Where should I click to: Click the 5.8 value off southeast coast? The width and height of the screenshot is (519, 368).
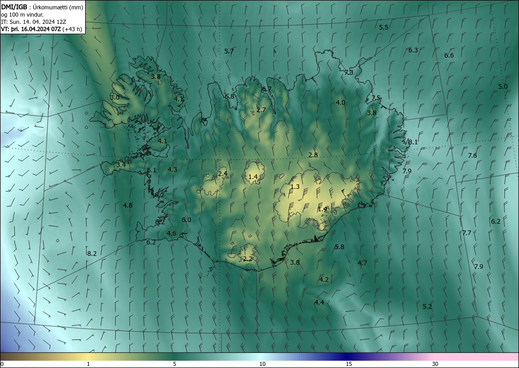tap(339, 247)
